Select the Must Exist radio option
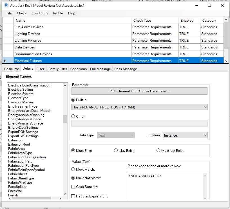Screen dimensions: 230x209 click(73, 150)
